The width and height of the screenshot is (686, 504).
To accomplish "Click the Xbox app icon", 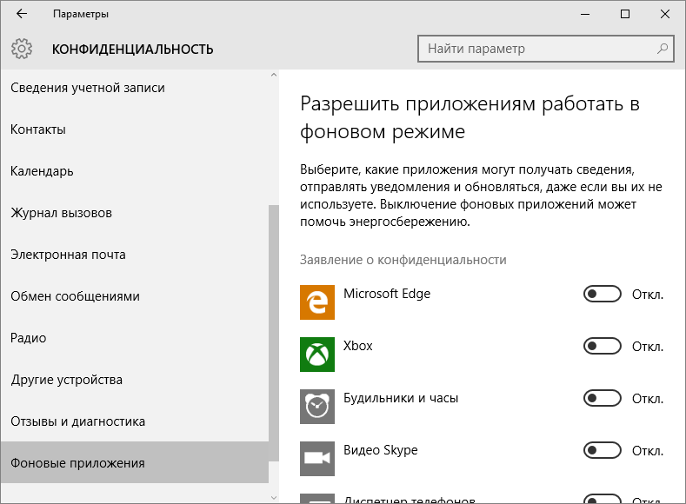I will coord(317,355).
